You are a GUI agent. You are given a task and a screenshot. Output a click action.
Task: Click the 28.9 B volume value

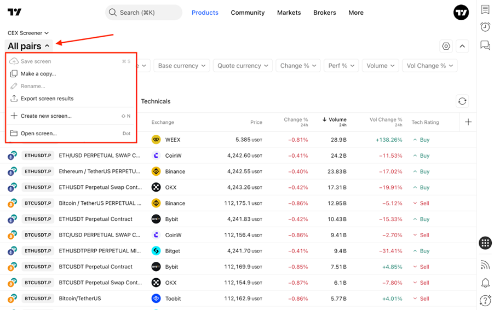338,140
